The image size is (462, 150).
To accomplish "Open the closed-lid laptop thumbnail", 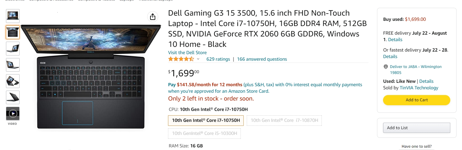I will tap(13, 97).
